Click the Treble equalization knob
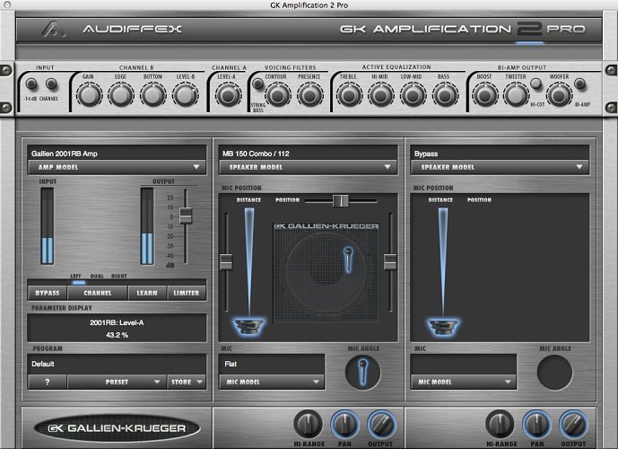 click(x=350, y=94)
